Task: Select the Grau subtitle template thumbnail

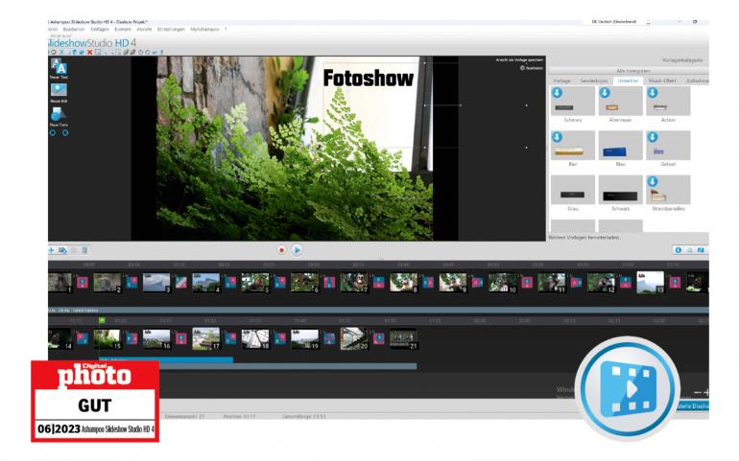Action: (573, 190)
